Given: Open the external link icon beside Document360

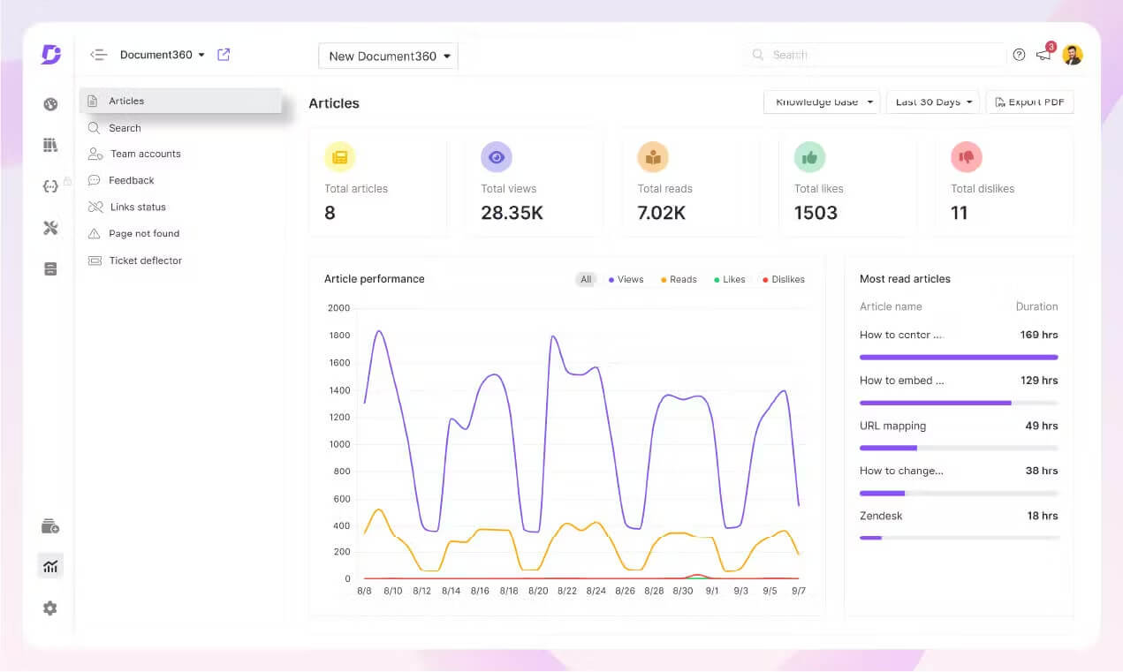Looking at the screenshot, I should coord(224,55).
